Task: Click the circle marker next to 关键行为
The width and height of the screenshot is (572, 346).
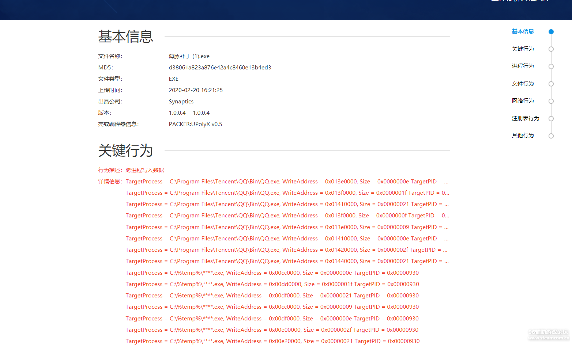Action: pyautogui.click(x=551, y=49)
